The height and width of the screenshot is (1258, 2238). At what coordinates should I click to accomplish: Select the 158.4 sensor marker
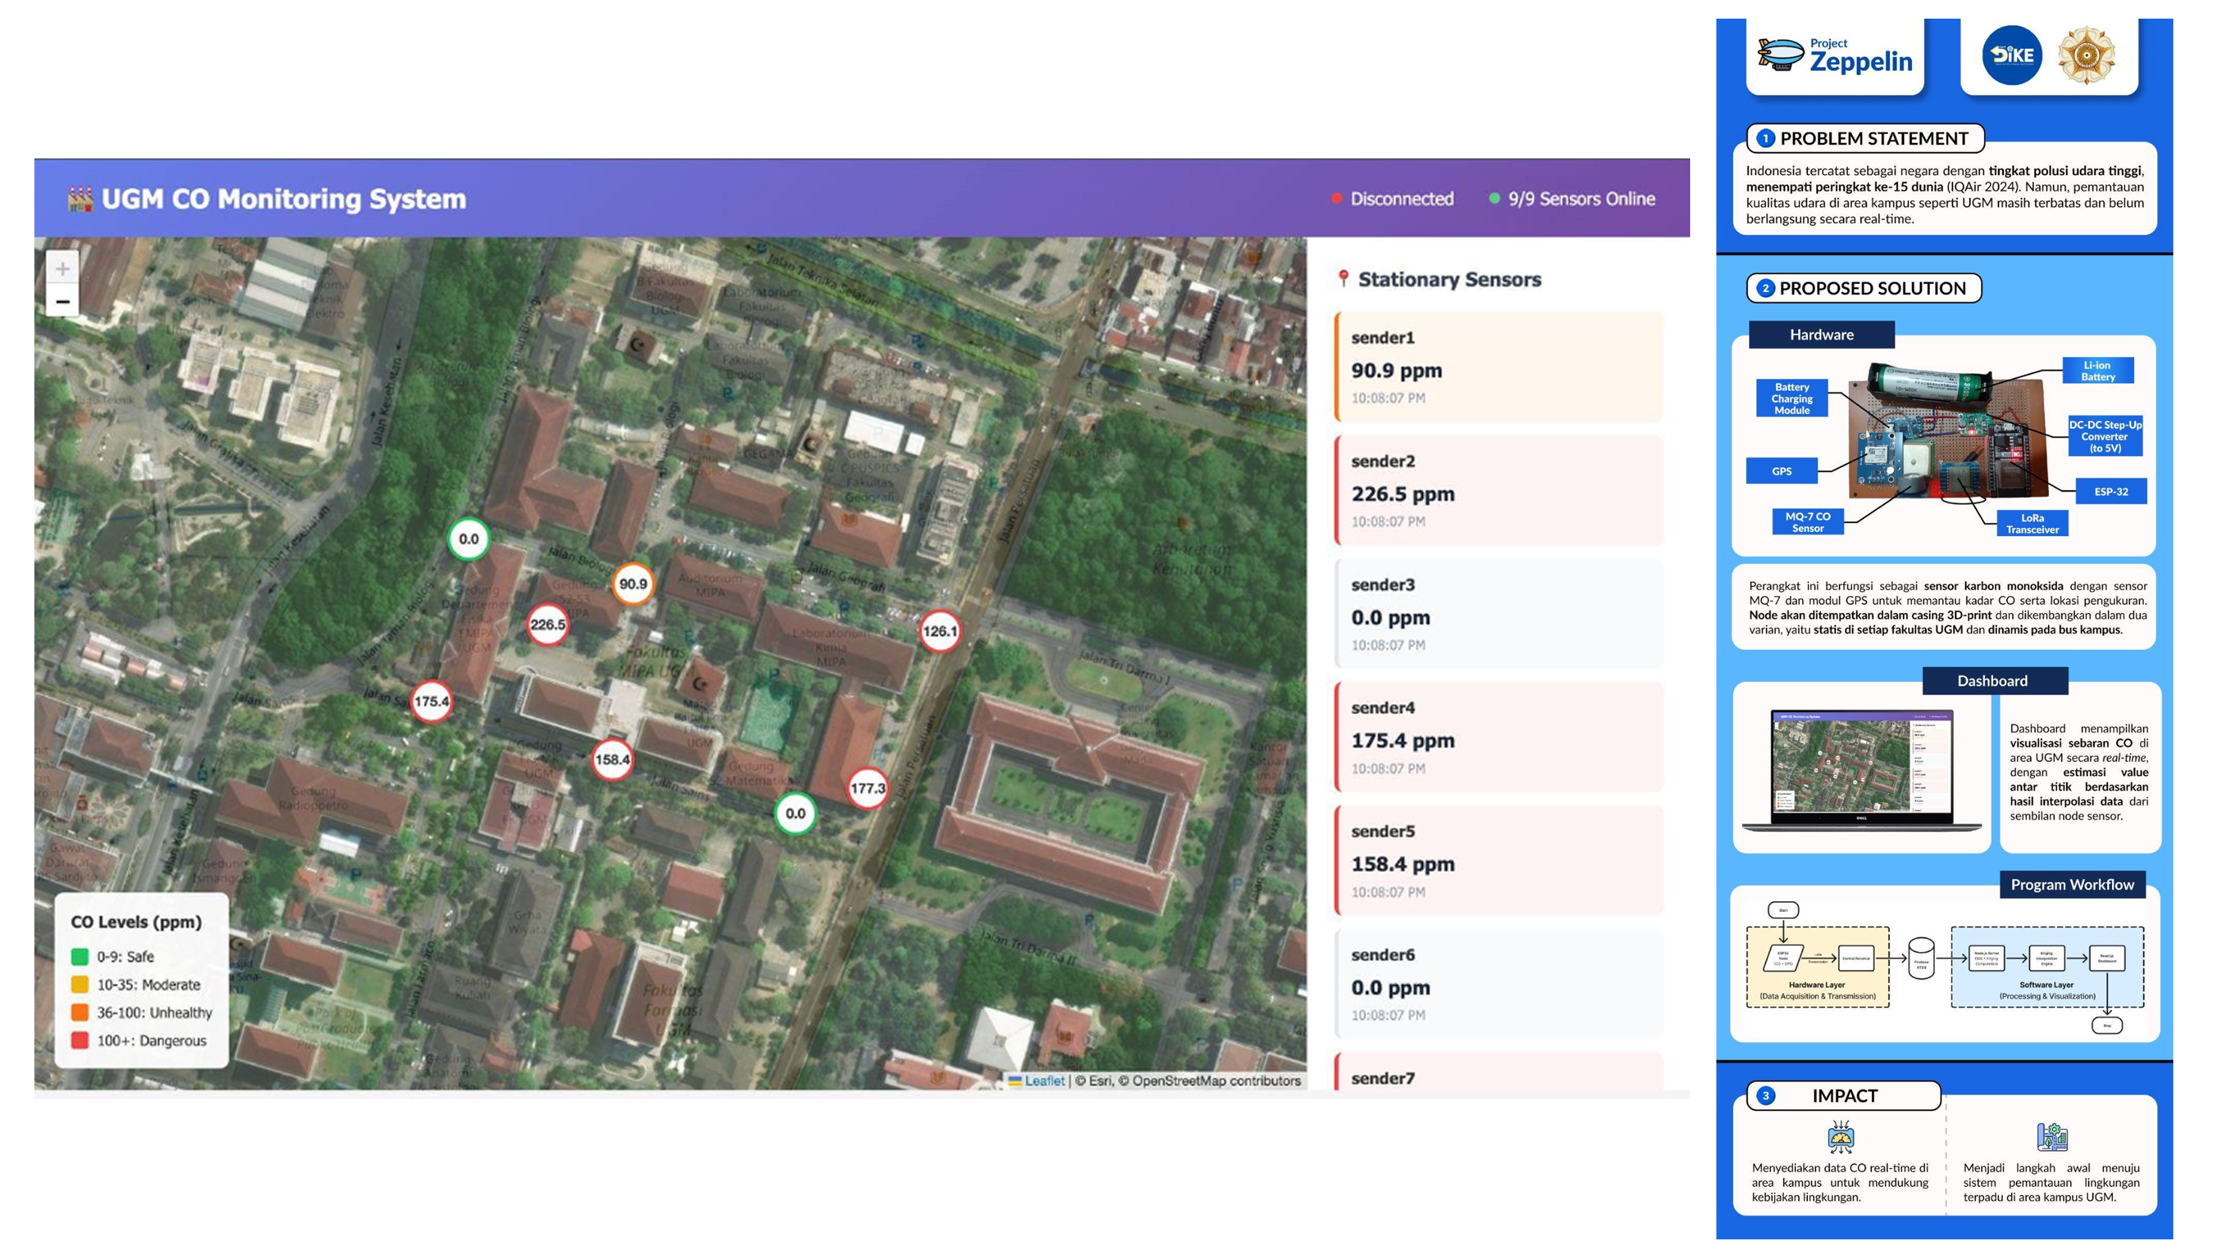click(x=613, y=759)
